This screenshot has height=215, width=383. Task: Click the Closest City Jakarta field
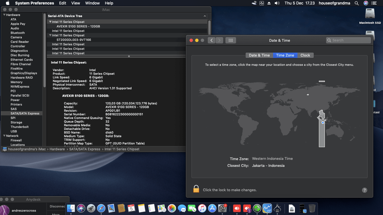(268, 165)
